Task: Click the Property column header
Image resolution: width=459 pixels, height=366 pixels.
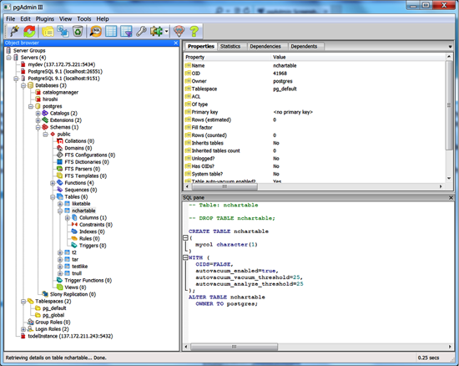Action: (228, 57)
